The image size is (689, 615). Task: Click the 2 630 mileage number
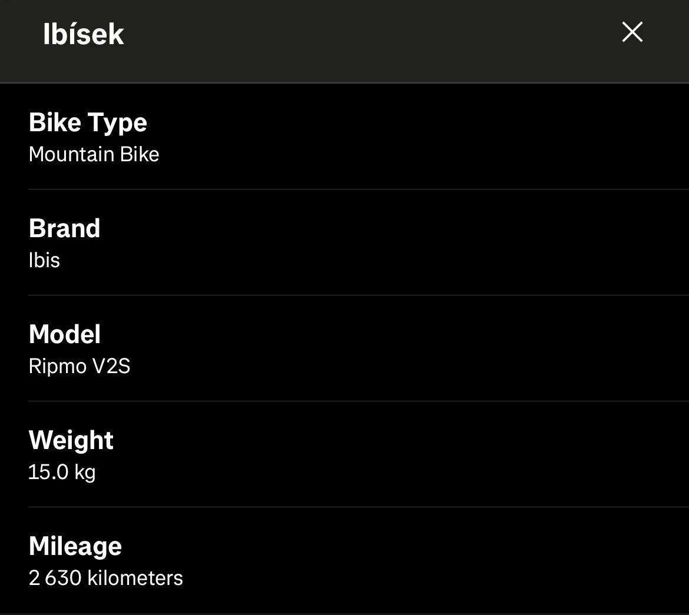[x=55, y=578]
